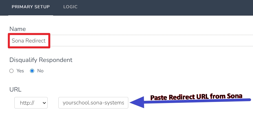Click the blue arrowhead pointing to URL field
253x117 pixels.
[x=137, y=102]
